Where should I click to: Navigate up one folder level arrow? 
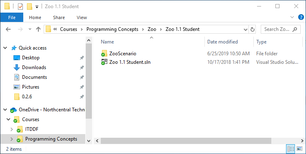tap(38, 29)
